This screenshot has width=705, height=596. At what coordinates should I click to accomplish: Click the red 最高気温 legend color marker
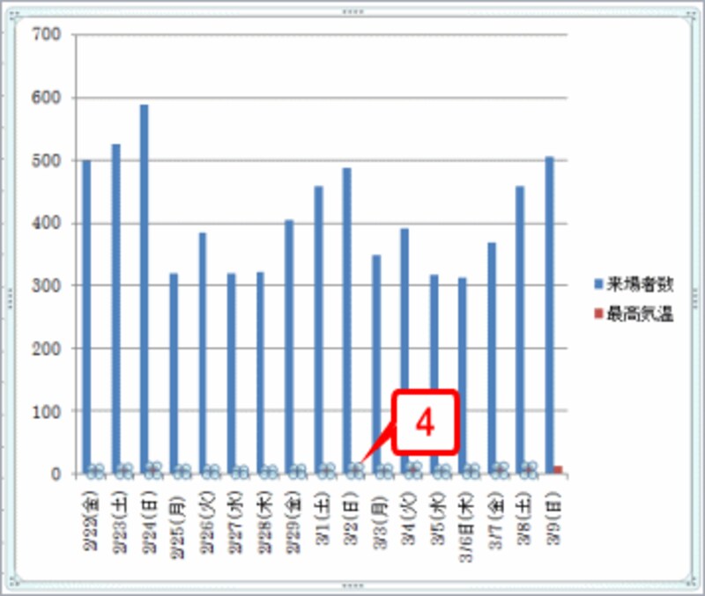point(598,314)
